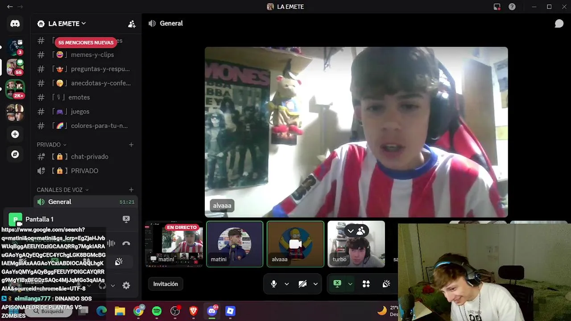Click the Invitación button

click(x=166, y=284)
